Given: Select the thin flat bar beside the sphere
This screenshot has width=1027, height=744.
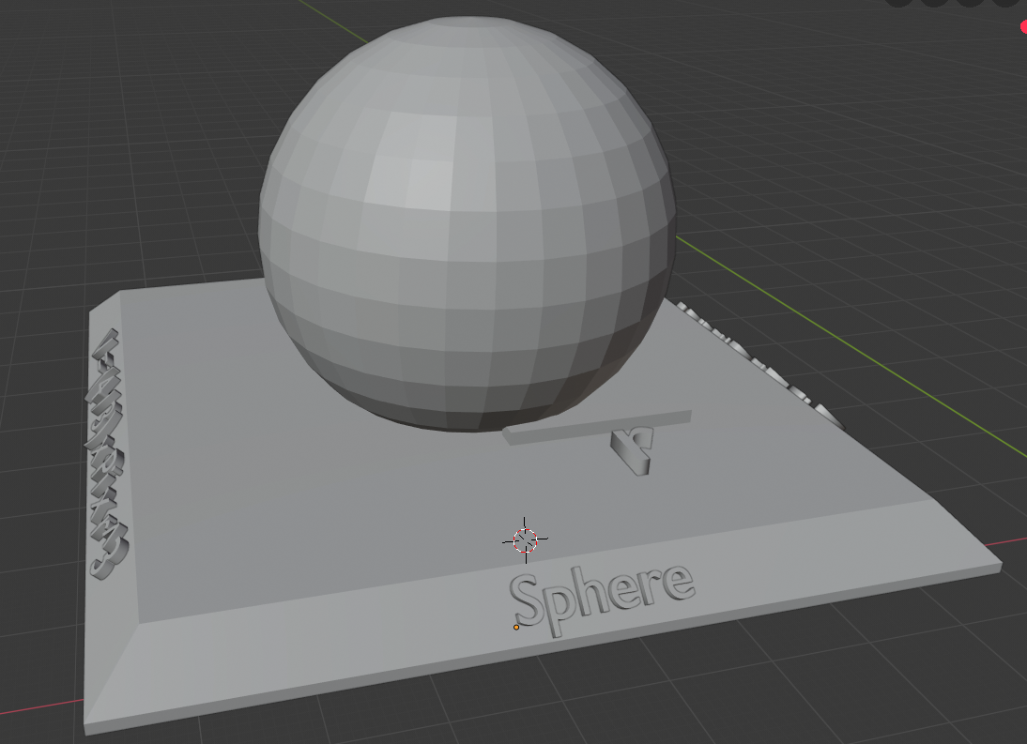Looking at the screenshot, I should [597, 426].
